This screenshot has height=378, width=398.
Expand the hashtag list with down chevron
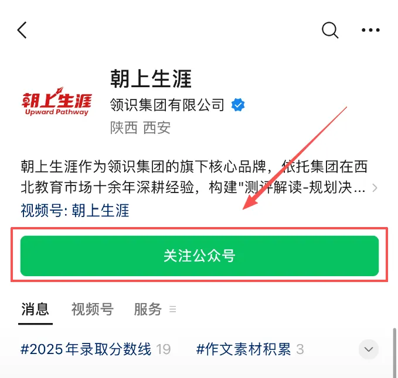[x=368, y=349]
